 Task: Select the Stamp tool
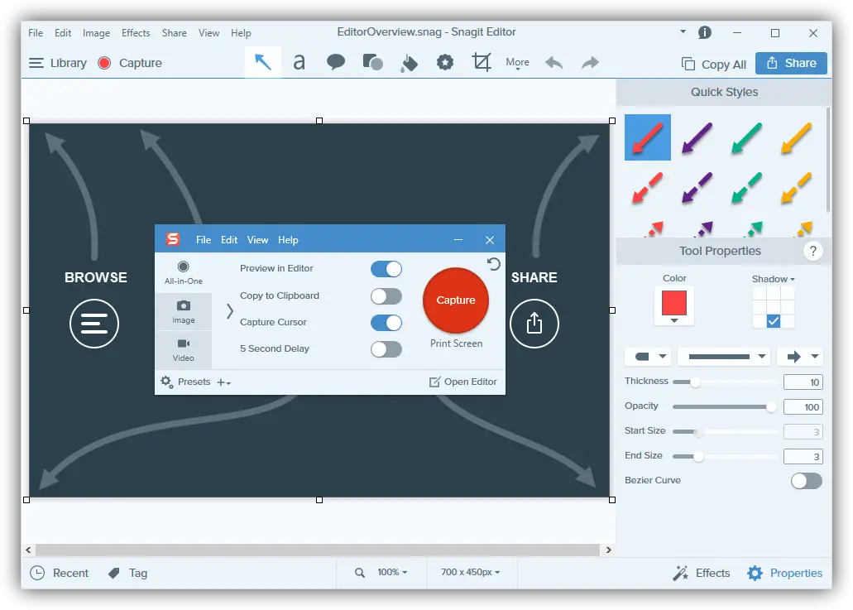(445, 63)
